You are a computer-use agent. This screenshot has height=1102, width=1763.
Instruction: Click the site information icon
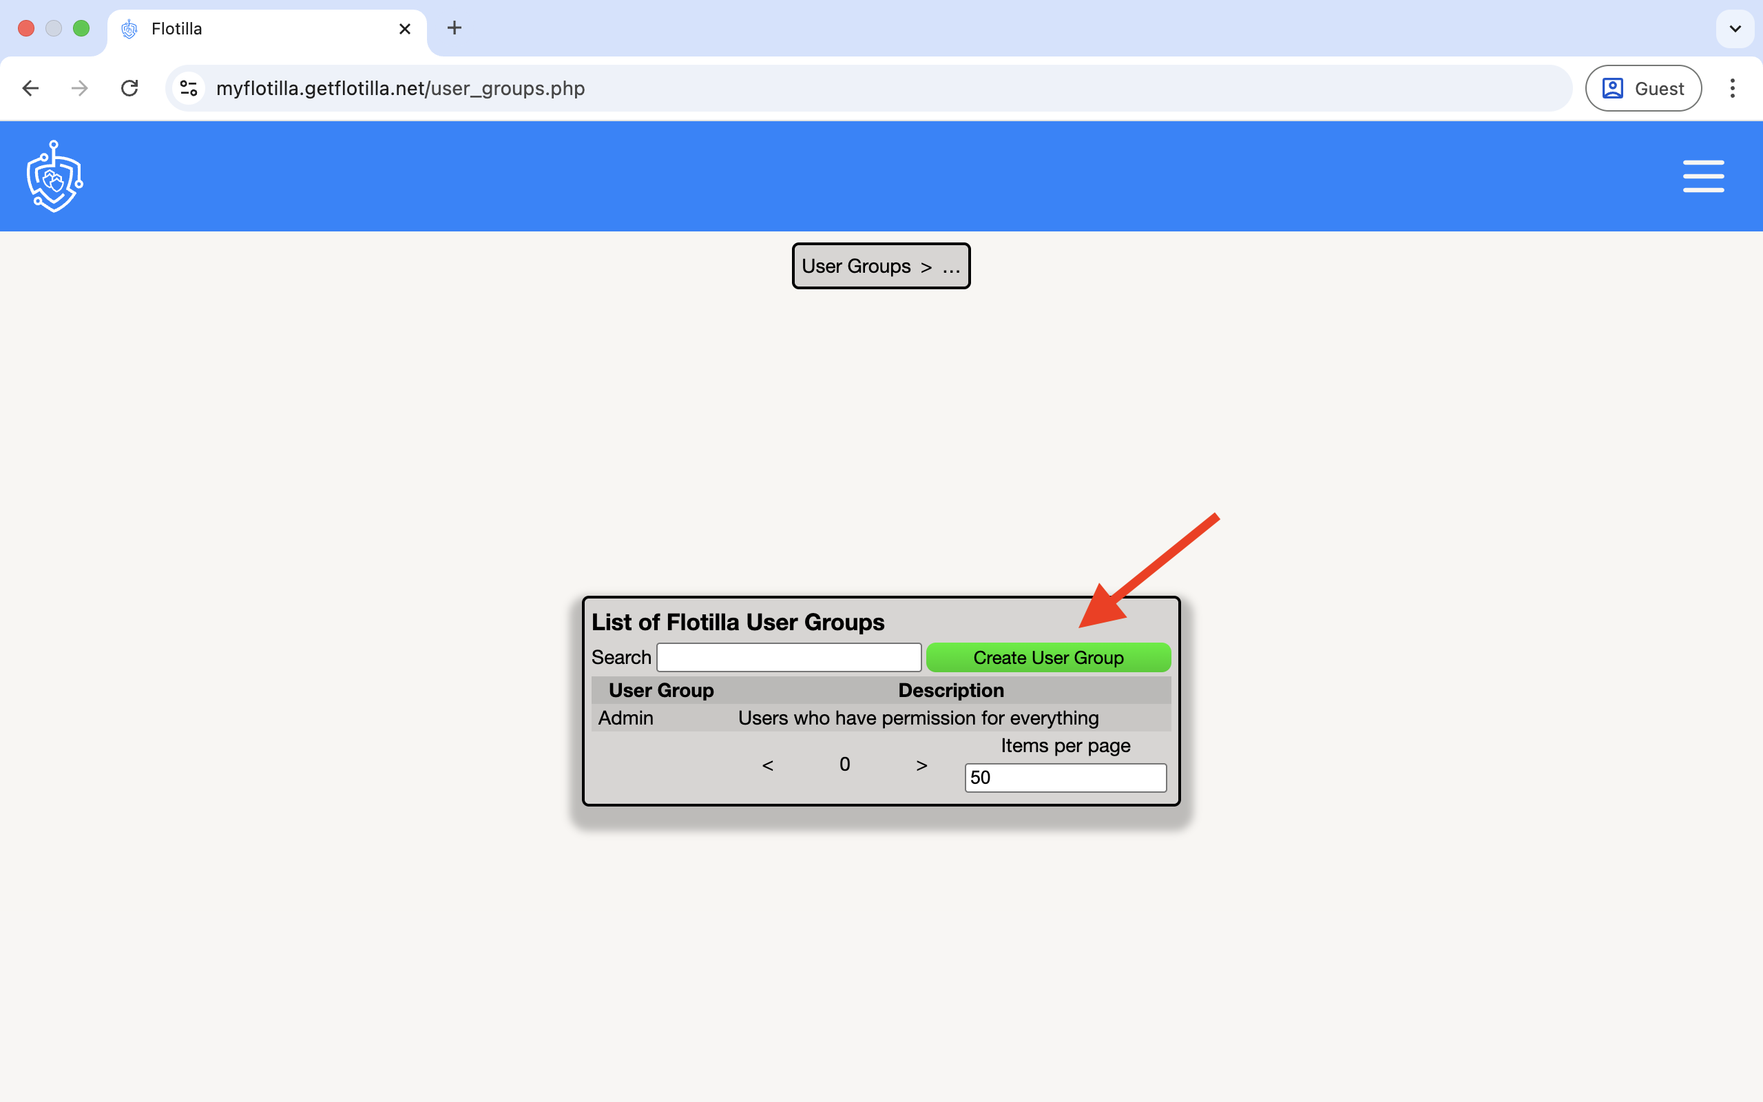189,88
